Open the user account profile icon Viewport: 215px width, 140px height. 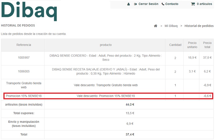pyautogui.click(x=128, y=4)
